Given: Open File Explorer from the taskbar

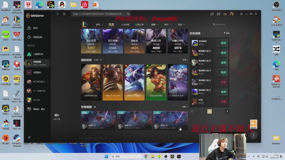Looking at the screenshot, I should [x=153, y=156].
